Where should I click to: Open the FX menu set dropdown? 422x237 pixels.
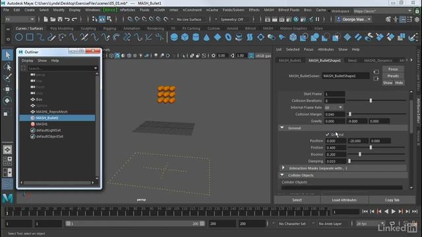pos(20,19)
